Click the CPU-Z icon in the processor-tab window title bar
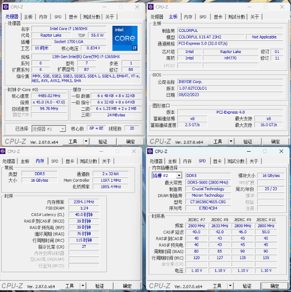Screen dimensions: 291x292 tap(6, 7)
